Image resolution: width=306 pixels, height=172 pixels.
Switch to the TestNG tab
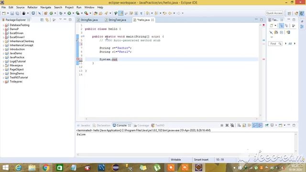pyautogui.click(x=158, y=125)
